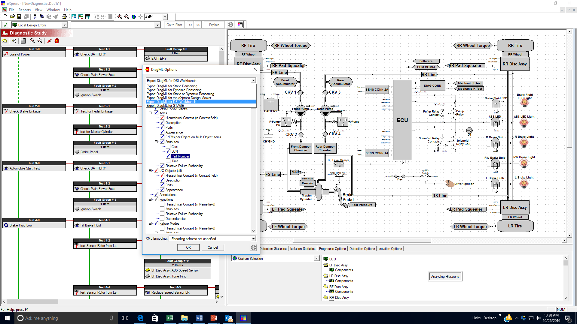Viewport: 577px width, 324px height.
Task: Uncheck the Part Number checkbox
Action: tap(168, 156)
